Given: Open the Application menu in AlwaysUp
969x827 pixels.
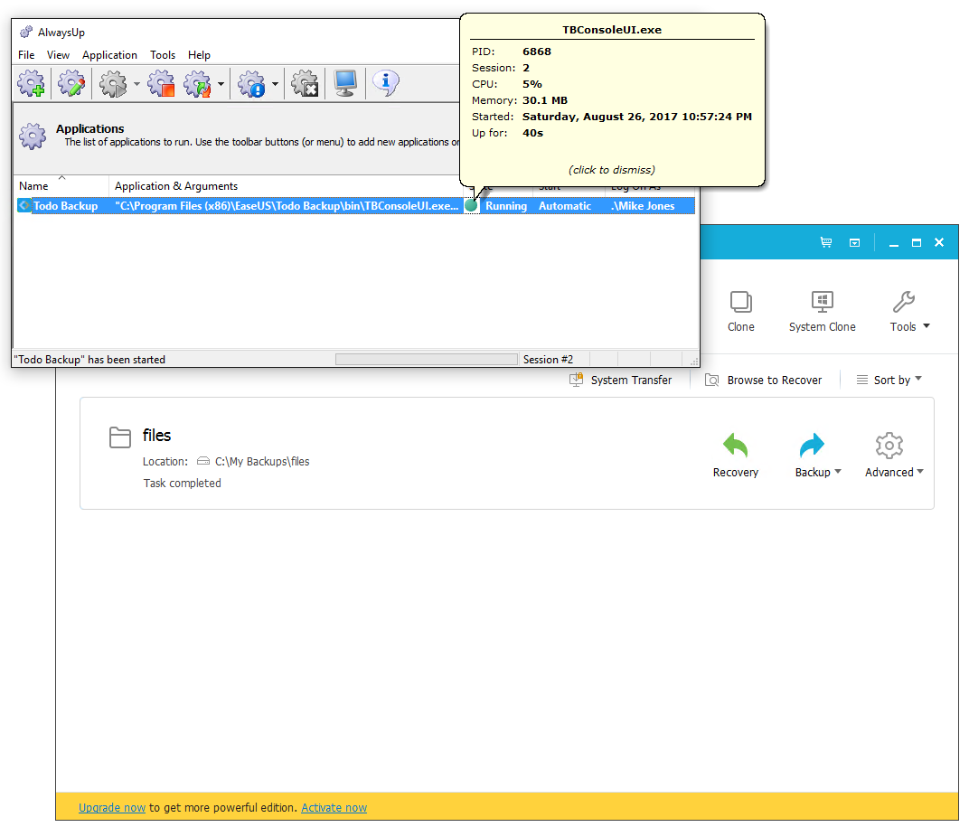Looking at the screenshot, I should [109, 55].
